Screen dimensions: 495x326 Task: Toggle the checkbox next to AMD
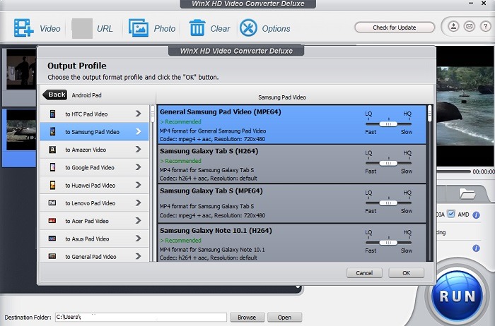451,214
